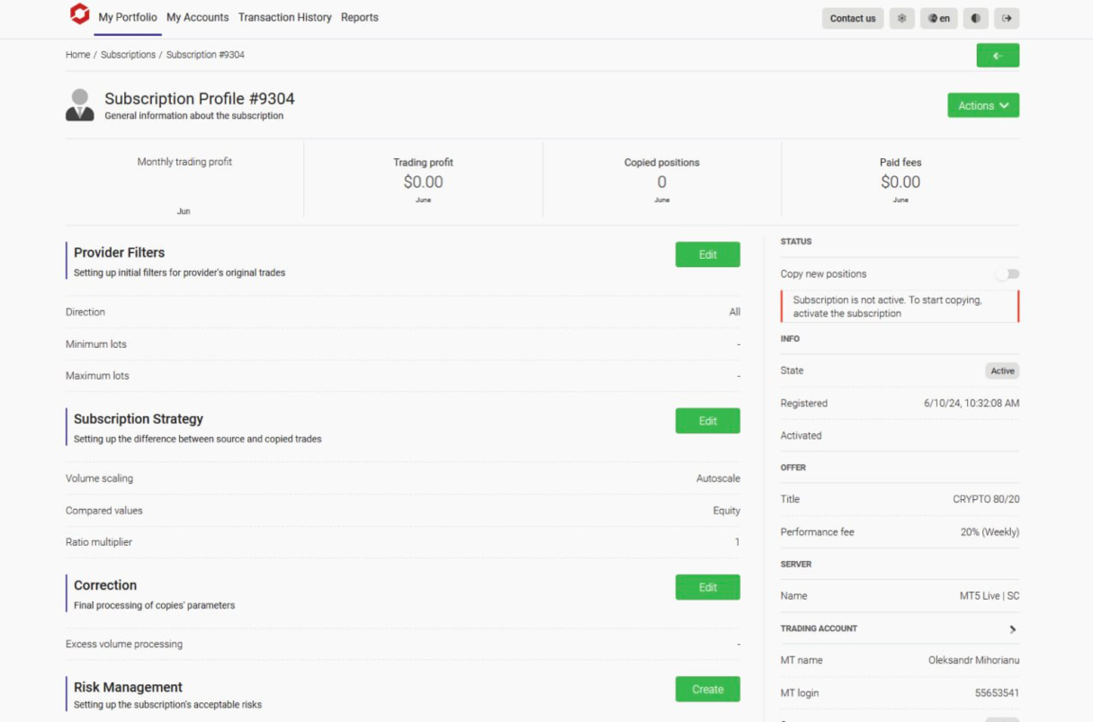Open the Transaction History tab
Viewport: 1093px width, 722px height.
pos(284,17)
